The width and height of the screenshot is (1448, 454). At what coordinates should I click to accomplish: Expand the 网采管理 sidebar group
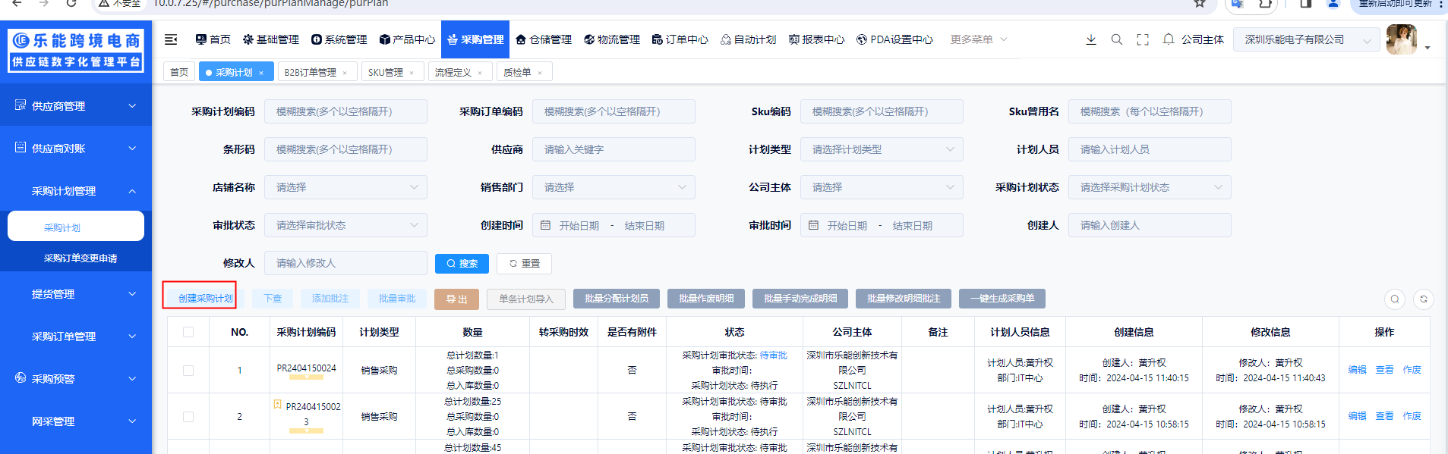click(76, 421)
